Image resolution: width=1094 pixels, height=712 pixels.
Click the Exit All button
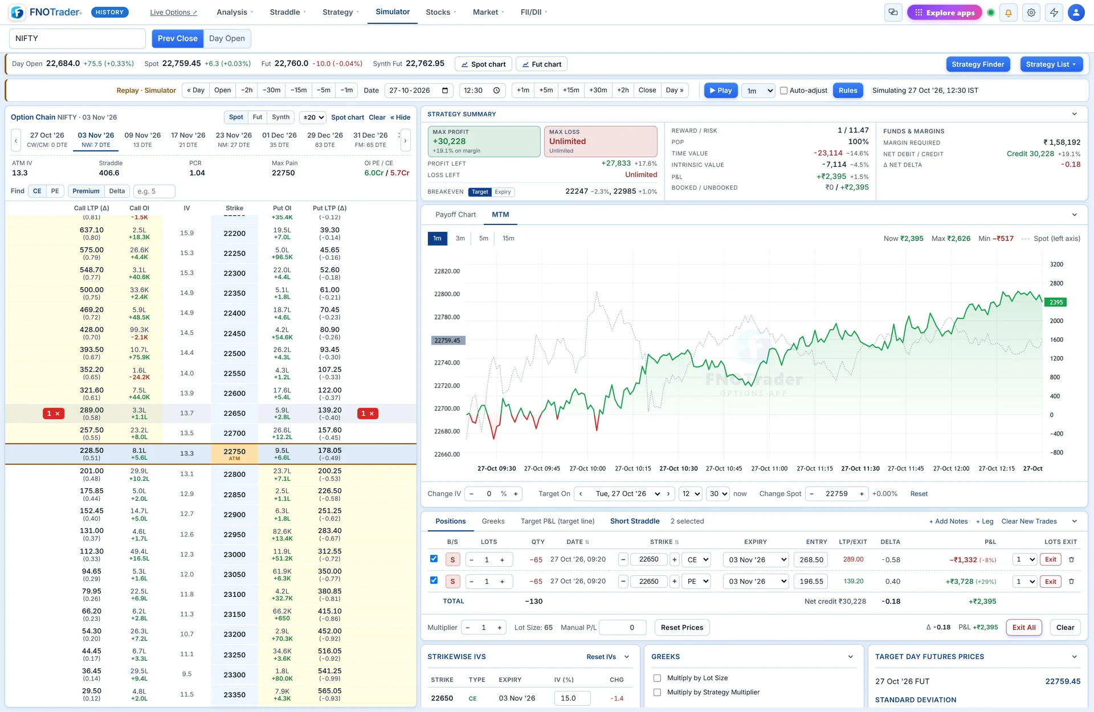(x=1024, y=627)
